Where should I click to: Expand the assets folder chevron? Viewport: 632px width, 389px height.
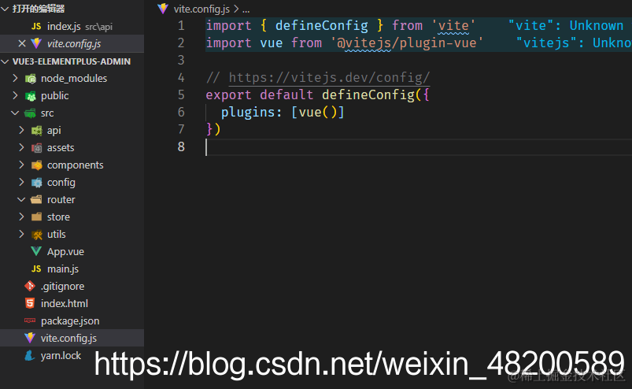tap(22, 147)
